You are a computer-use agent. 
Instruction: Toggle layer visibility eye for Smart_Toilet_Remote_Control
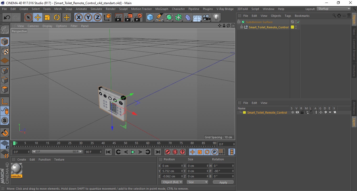point(297,112)
